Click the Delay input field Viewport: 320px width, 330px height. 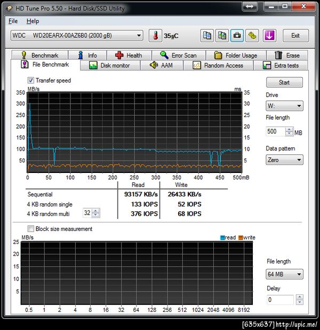point(279,300)
